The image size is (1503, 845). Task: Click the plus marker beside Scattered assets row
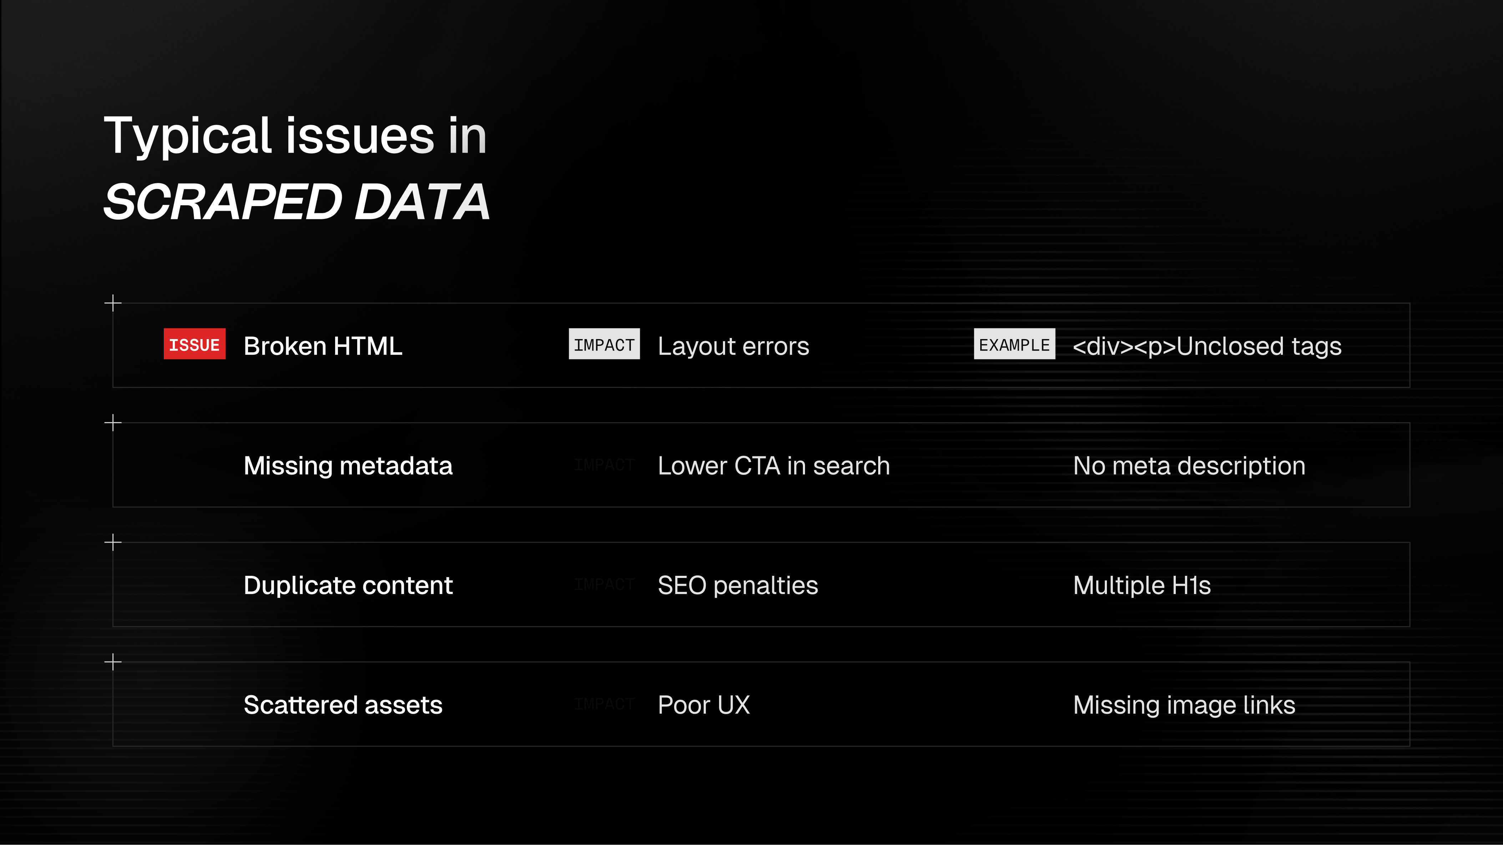113,662
